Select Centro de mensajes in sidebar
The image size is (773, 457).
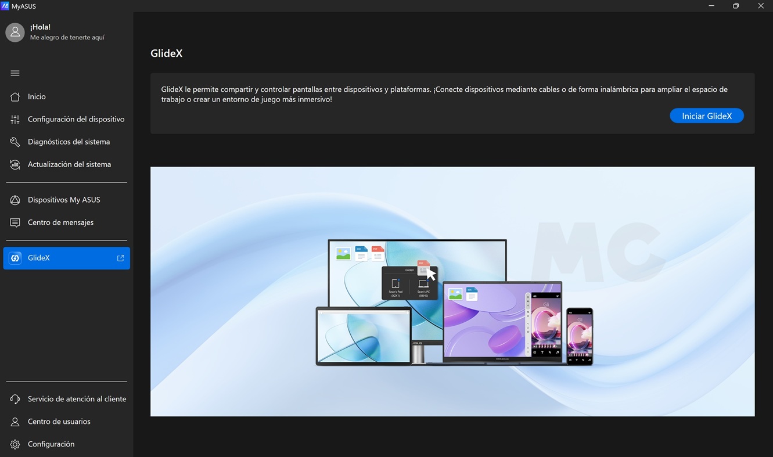coord(60,223)
